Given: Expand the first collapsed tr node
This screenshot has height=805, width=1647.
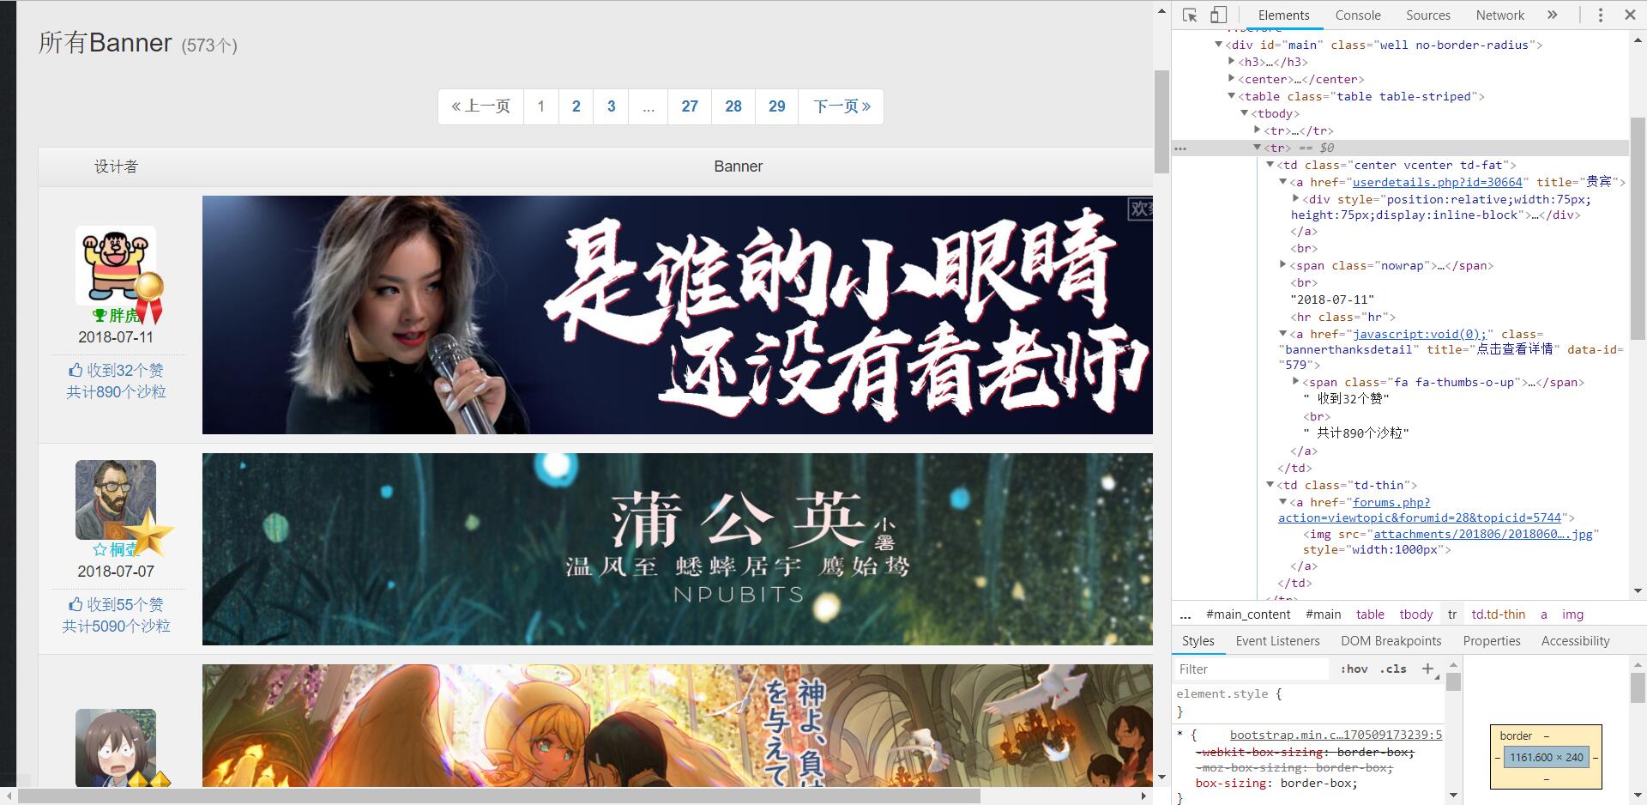Looking at the screenshot, I should tap(1257, 130).
